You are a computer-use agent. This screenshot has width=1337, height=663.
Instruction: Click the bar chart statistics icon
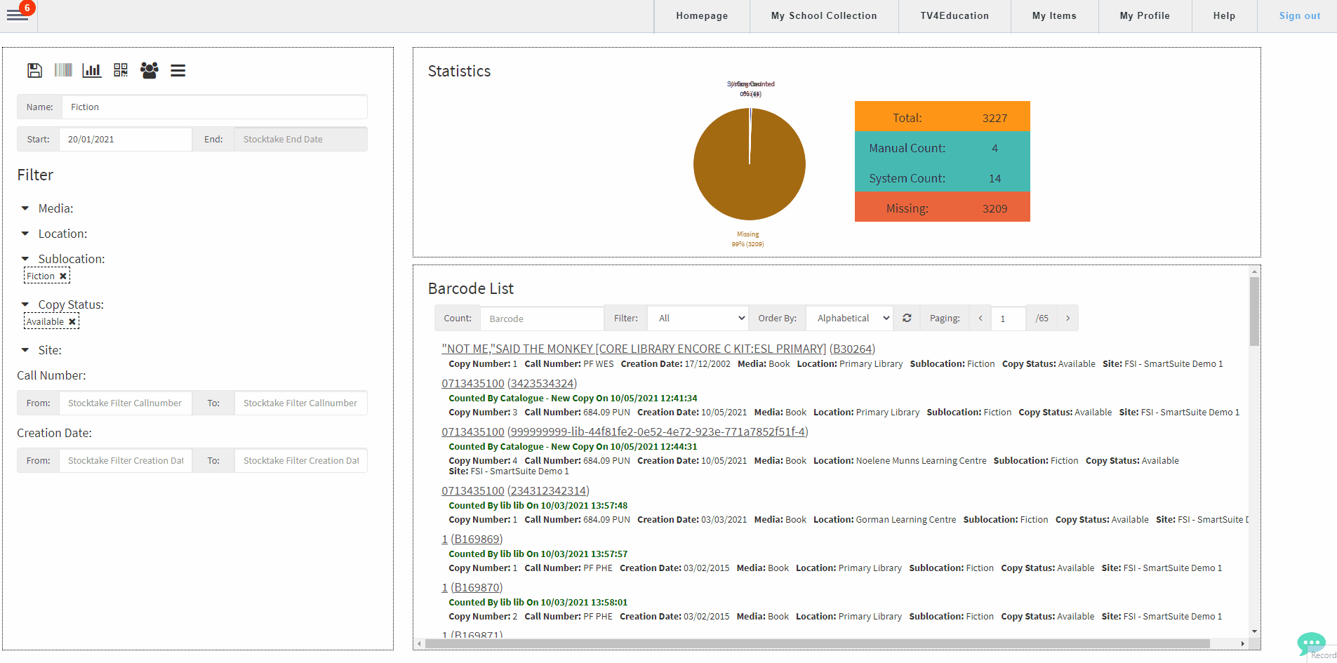[x=92, y=70]
